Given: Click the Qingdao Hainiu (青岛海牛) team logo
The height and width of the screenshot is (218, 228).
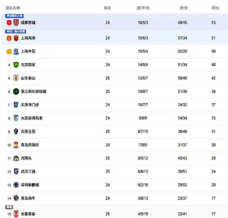Looking at the screenshot, I should click(x=16, y=198).
